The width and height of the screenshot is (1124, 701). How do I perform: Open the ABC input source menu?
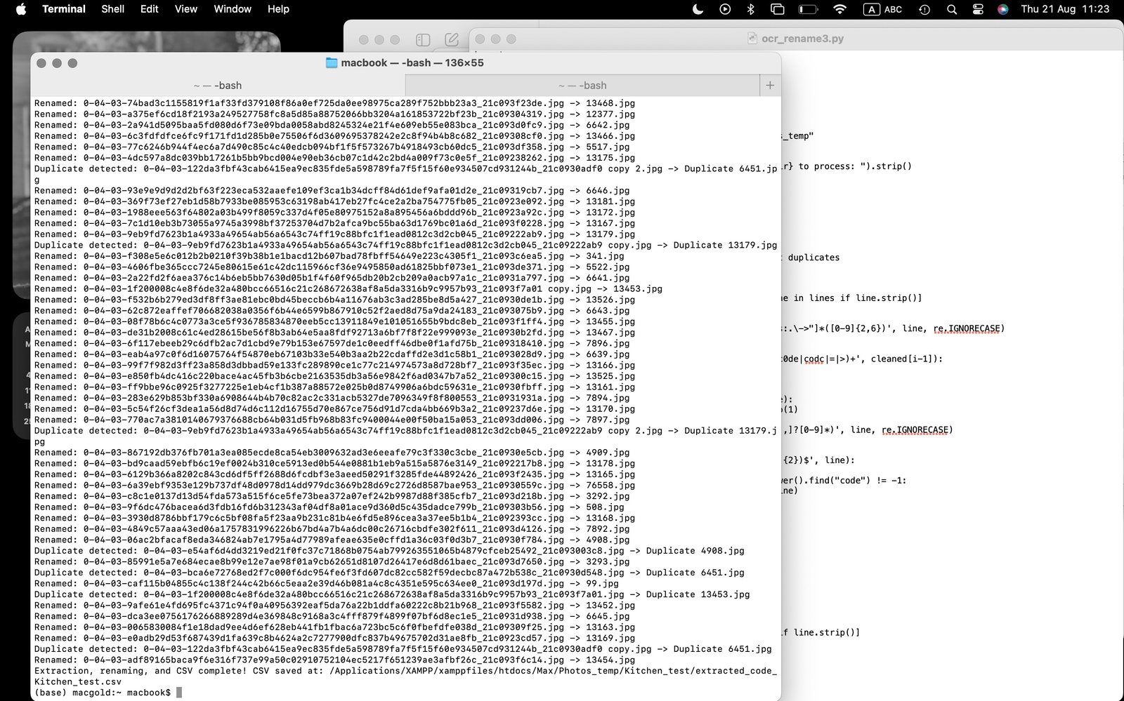(883, 9)
